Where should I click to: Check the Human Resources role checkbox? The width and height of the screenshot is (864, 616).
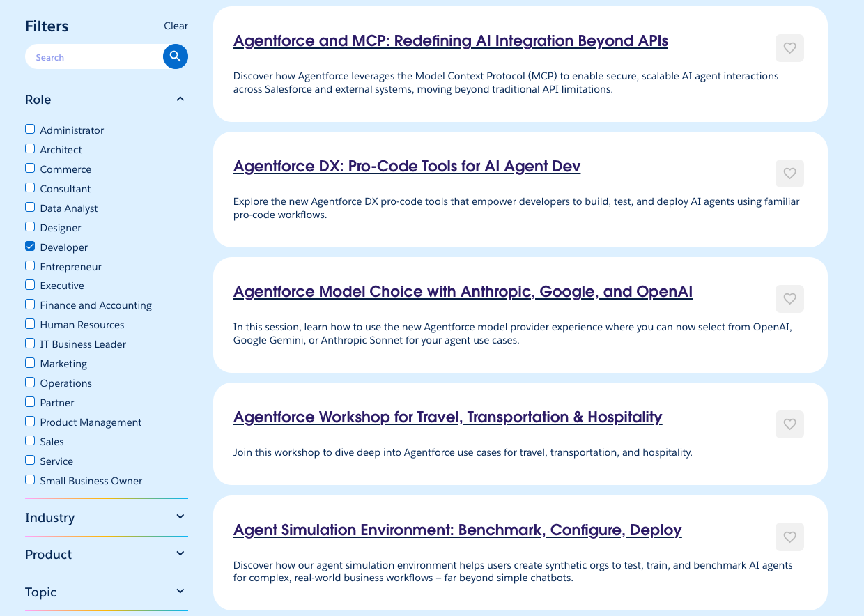coord(30,323)
